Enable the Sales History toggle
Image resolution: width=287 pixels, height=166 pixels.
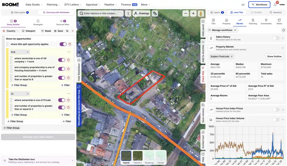tap(276, 38)
